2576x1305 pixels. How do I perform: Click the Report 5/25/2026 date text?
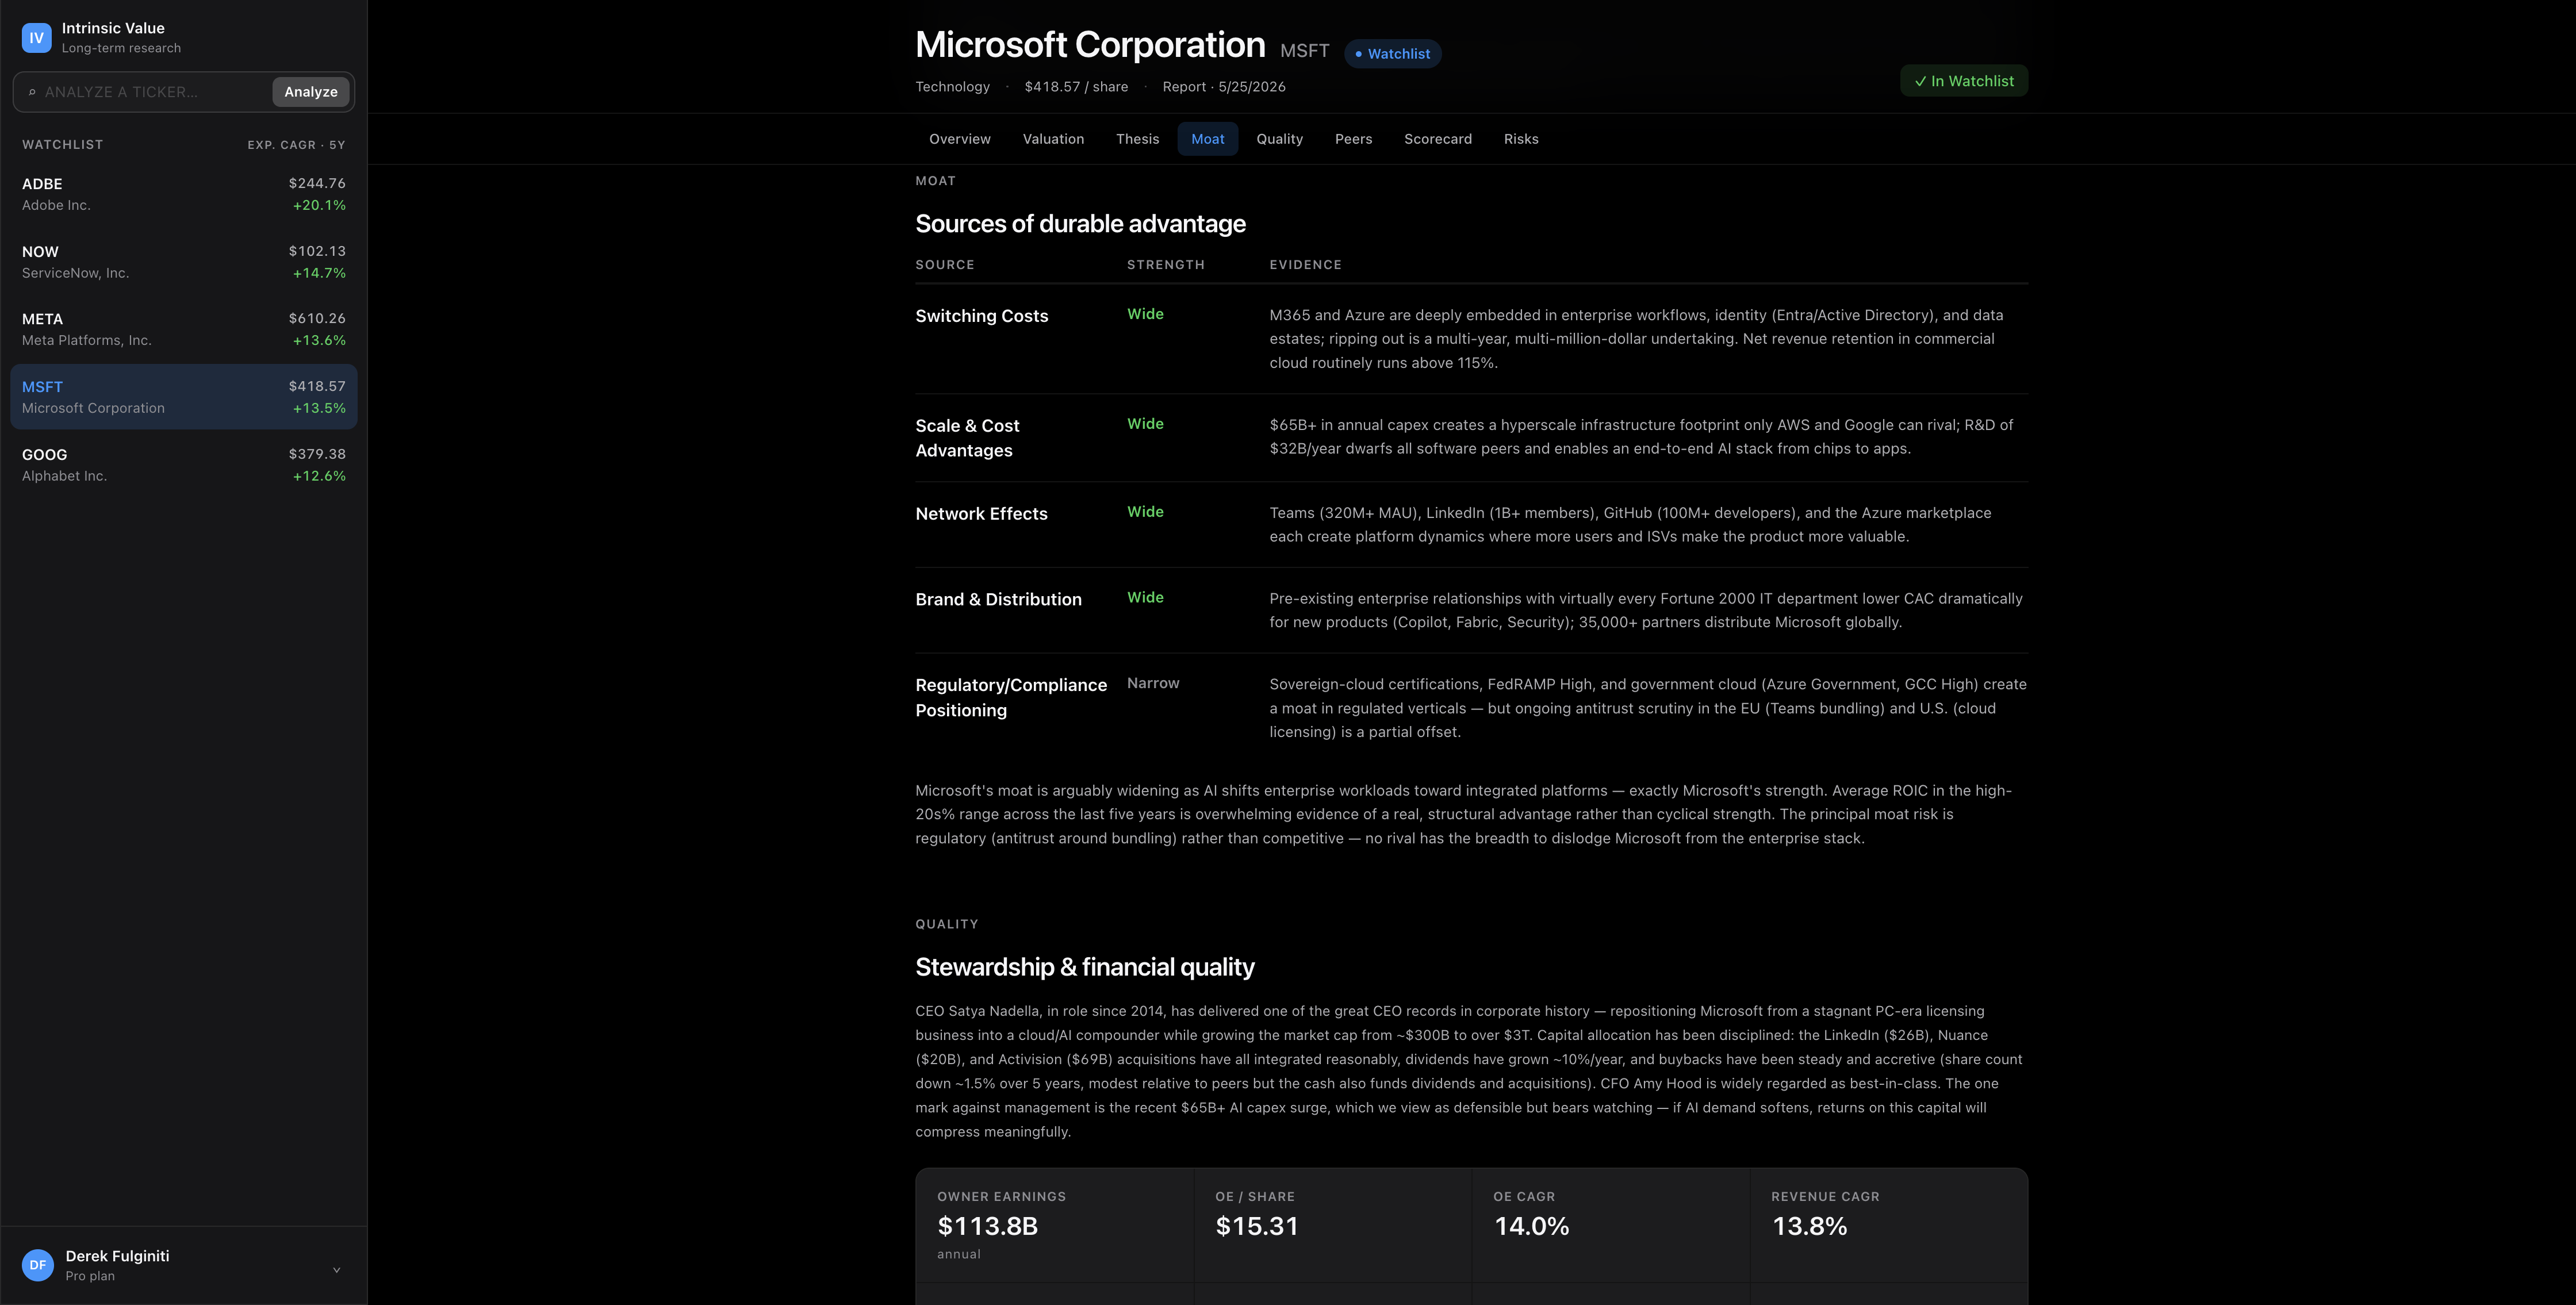[x=1224, y=87]
